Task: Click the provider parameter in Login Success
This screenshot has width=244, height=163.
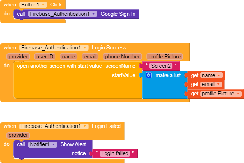Action: tap(18, 57)
